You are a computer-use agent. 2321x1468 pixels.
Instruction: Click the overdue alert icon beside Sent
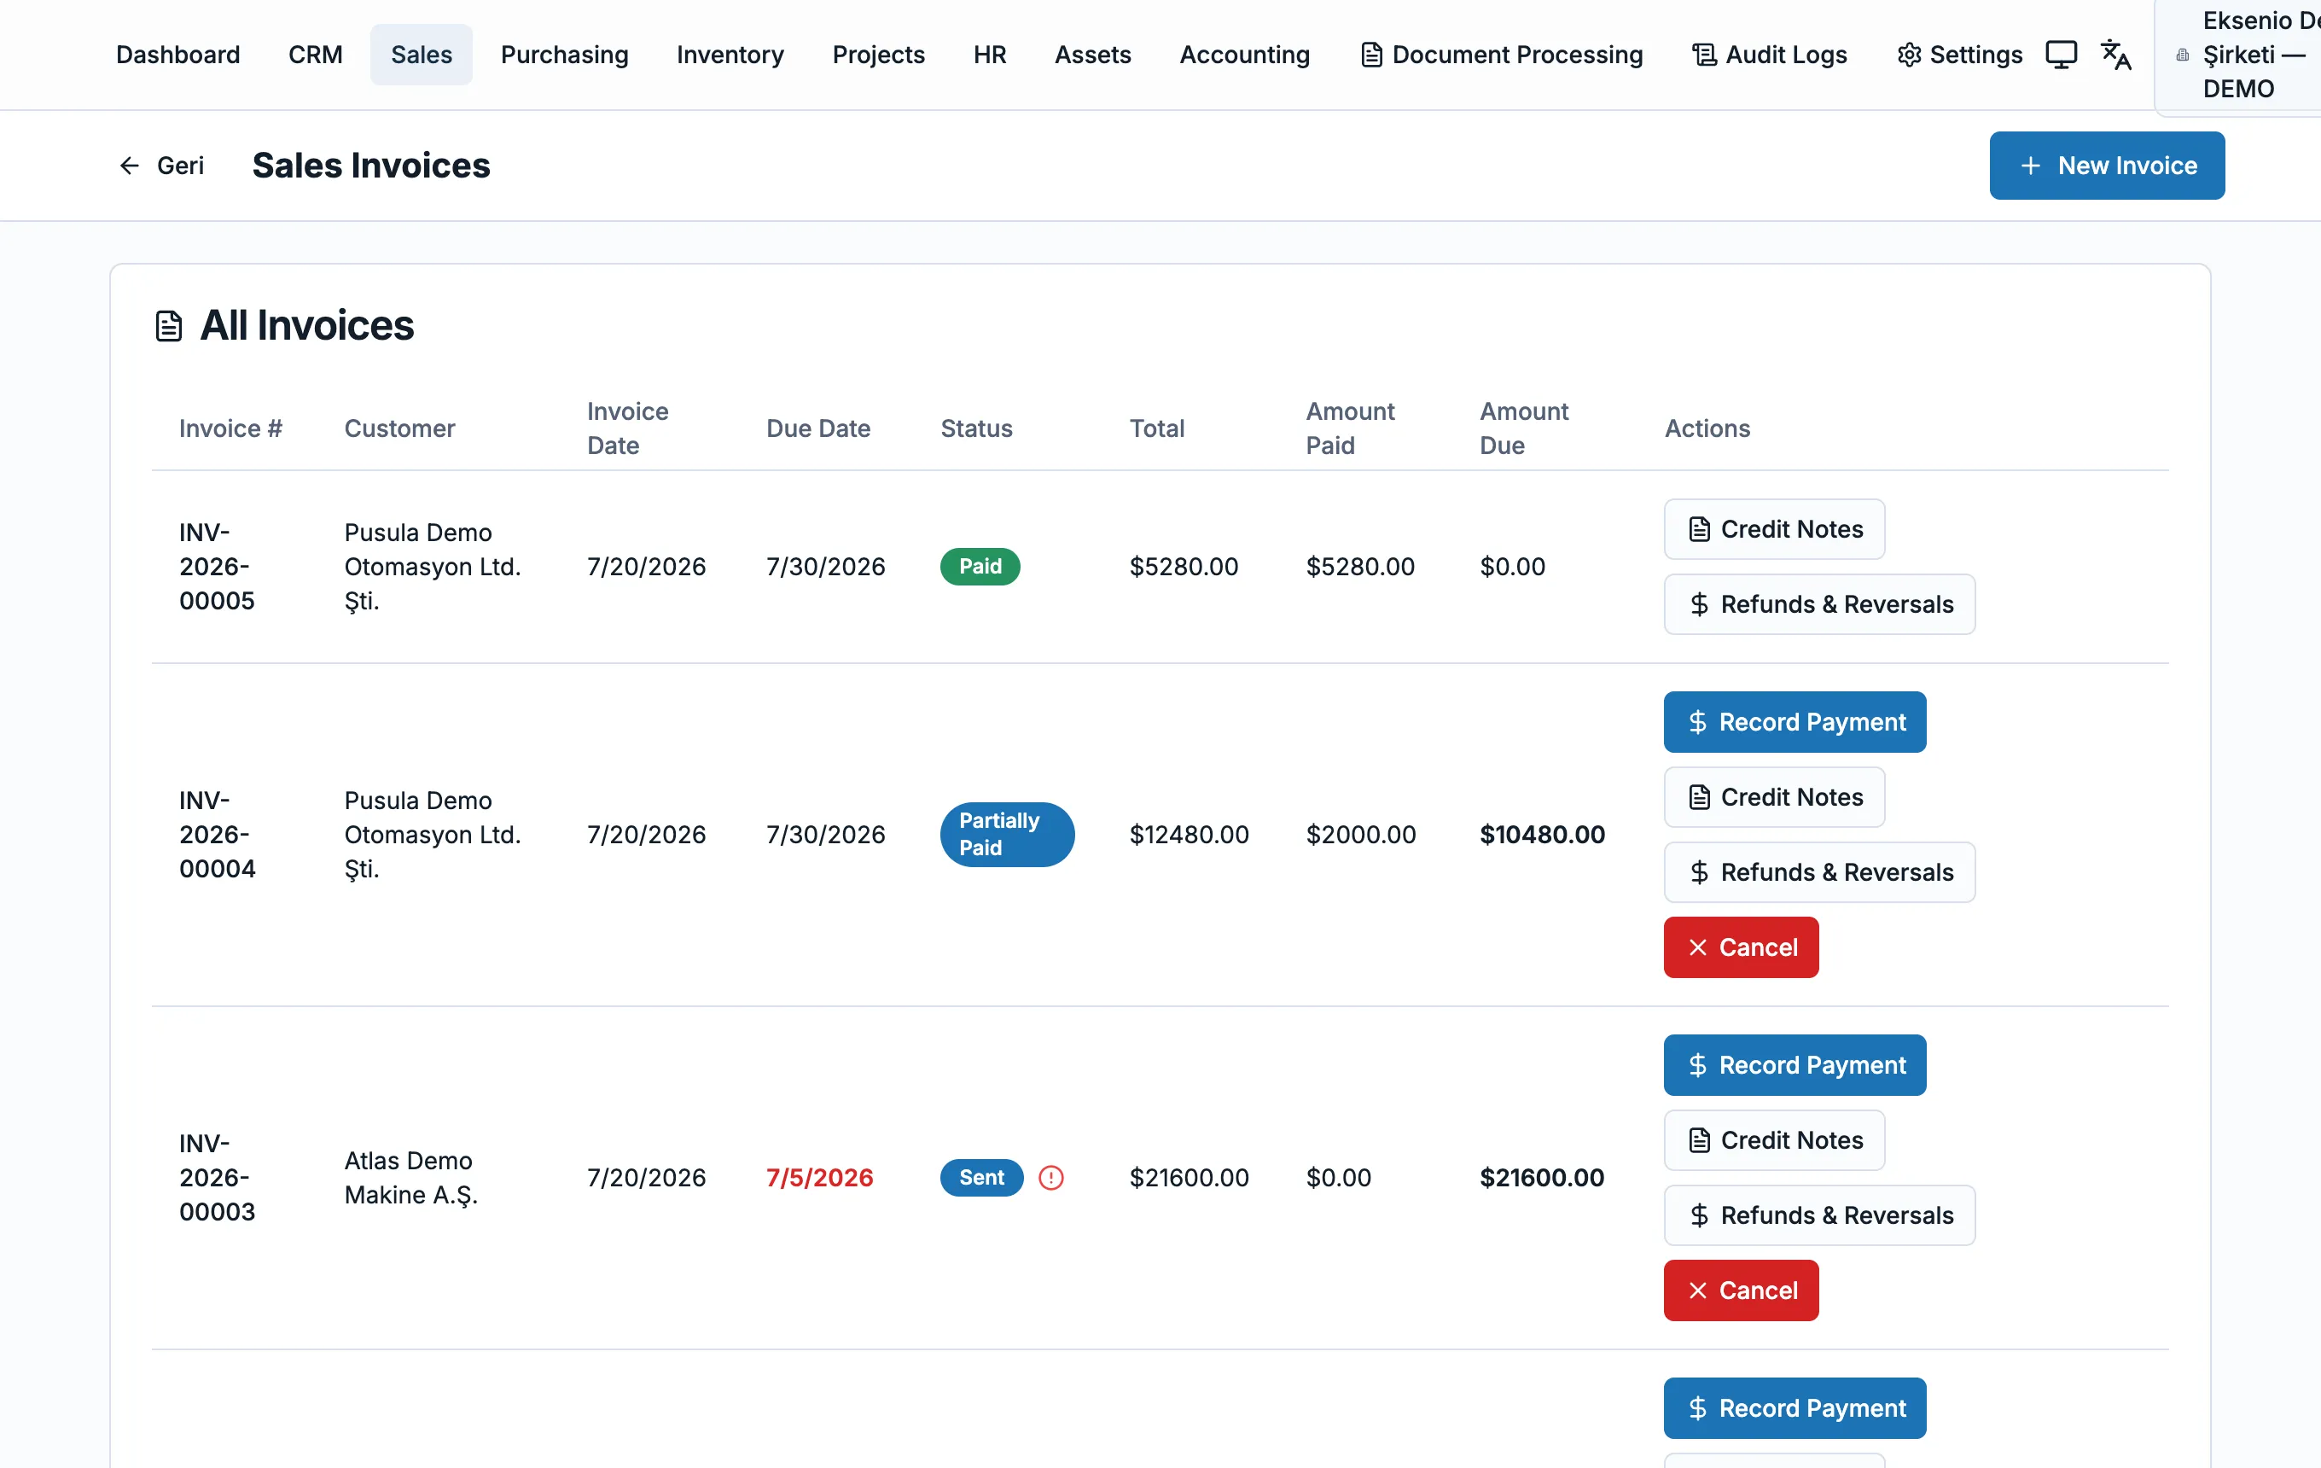point(1050,1177)
